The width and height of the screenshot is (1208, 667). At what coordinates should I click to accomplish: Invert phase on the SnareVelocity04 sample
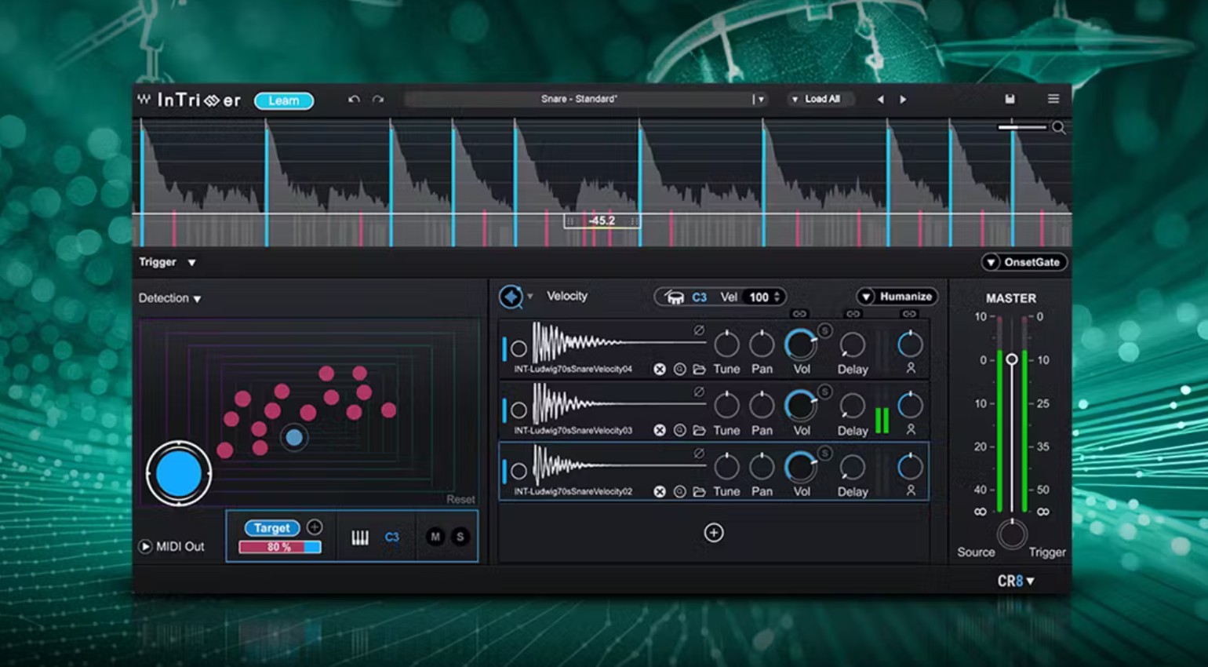699,330
